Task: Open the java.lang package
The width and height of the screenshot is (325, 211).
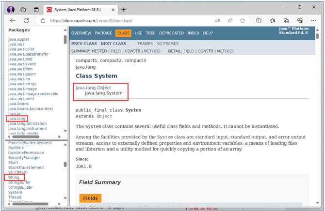Action: coord(17,119)
